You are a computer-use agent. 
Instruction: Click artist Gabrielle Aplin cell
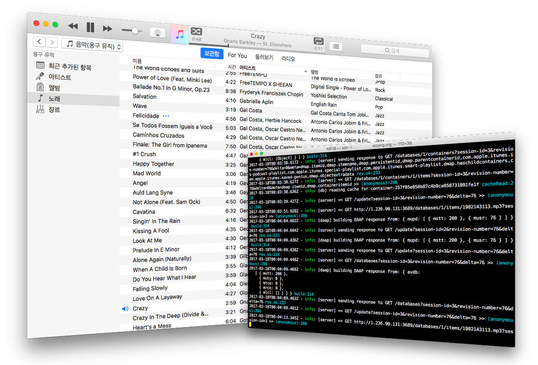pos(256,102)
